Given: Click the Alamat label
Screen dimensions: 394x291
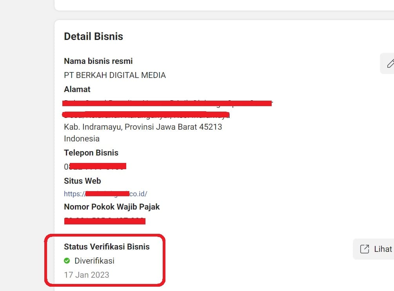Looking at the screenshot, I should click(77, 89).
